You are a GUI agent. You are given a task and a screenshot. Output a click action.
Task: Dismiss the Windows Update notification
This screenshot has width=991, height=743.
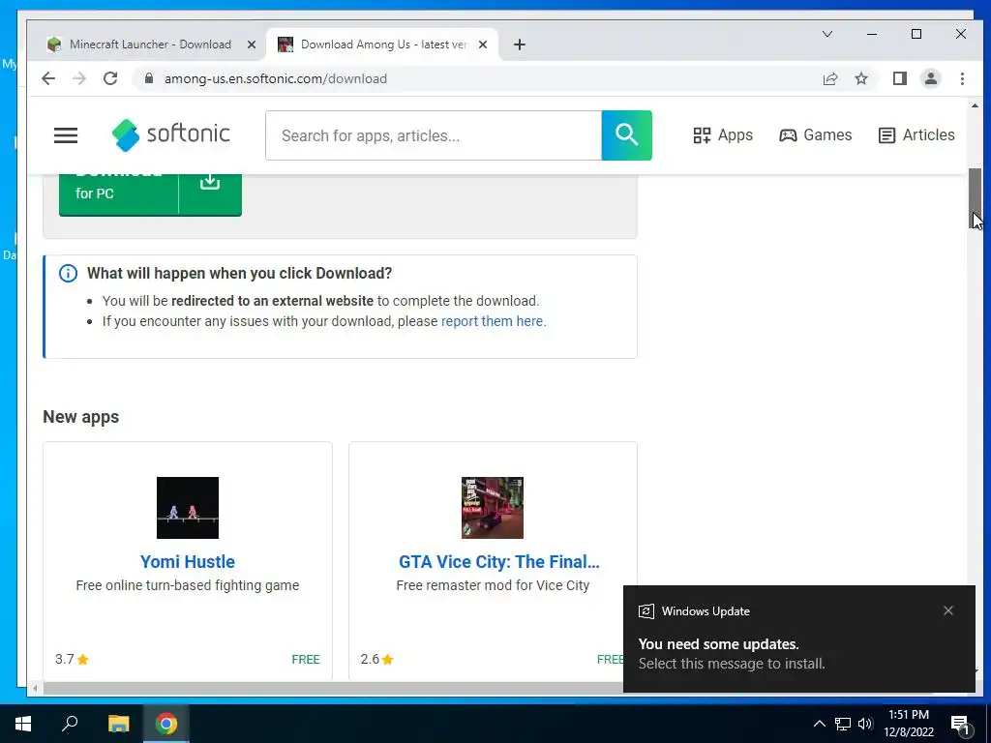tap(948, 610)
